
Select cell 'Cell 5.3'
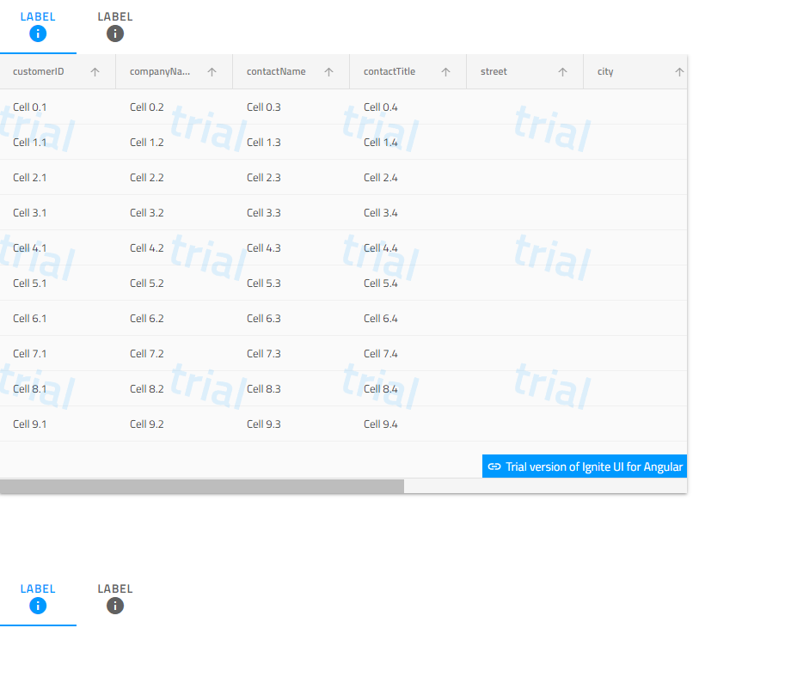pyautogui.click(x=291, y=283)
